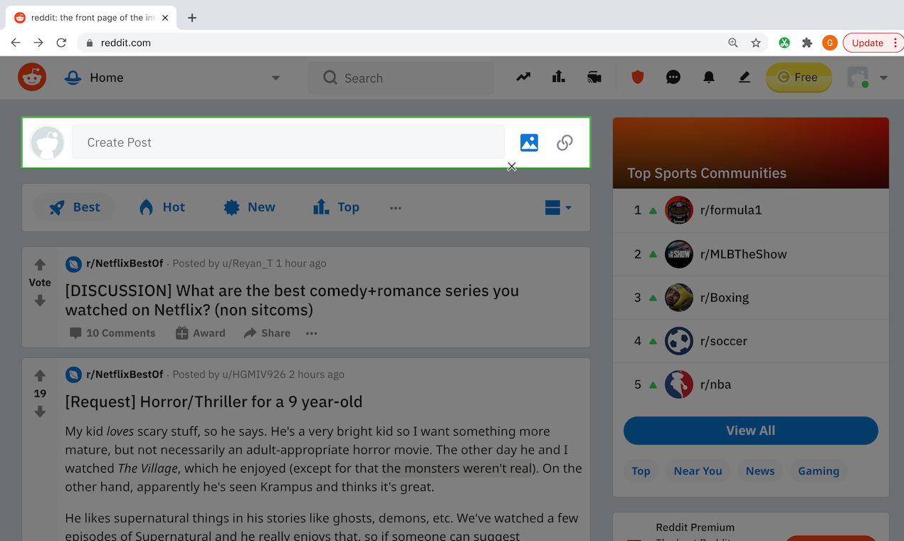Open r/MLBTheShow community
Viewport: 904px width, 541px height.
click(x=743, y=254)
